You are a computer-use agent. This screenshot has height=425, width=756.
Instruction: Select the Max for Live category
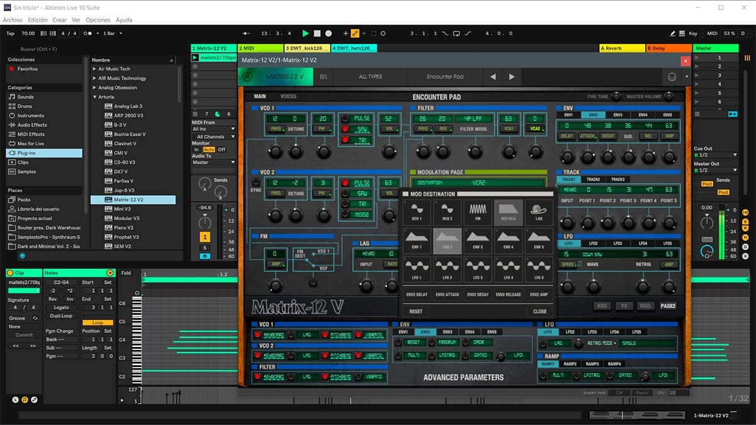click(x=43, y=144)
